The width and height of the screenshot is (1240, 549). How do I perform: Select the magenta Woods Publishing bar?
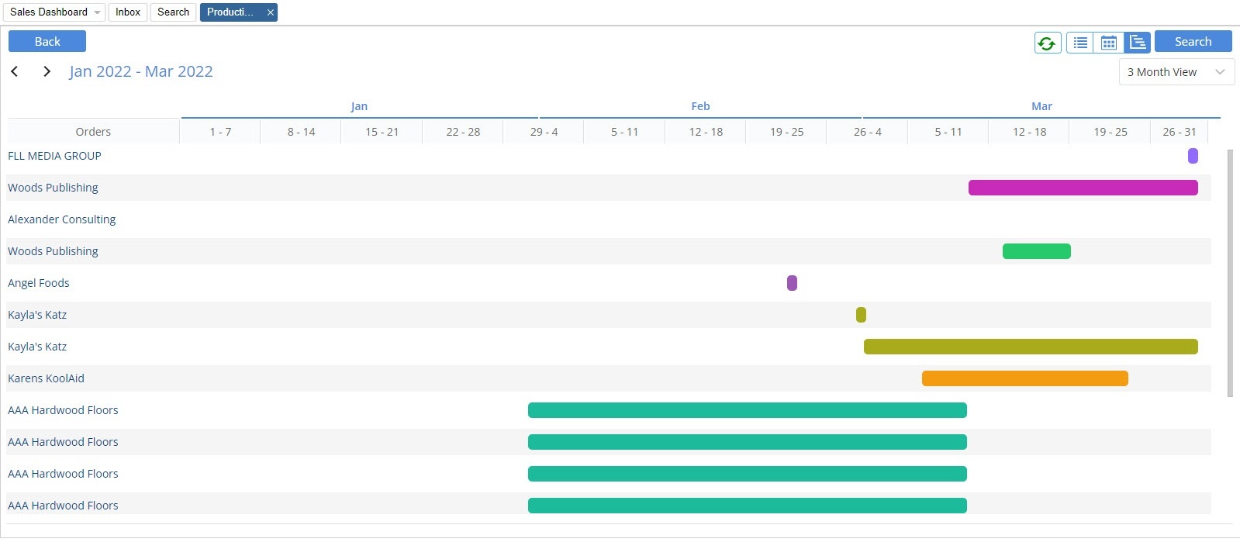click(1083, 188)
